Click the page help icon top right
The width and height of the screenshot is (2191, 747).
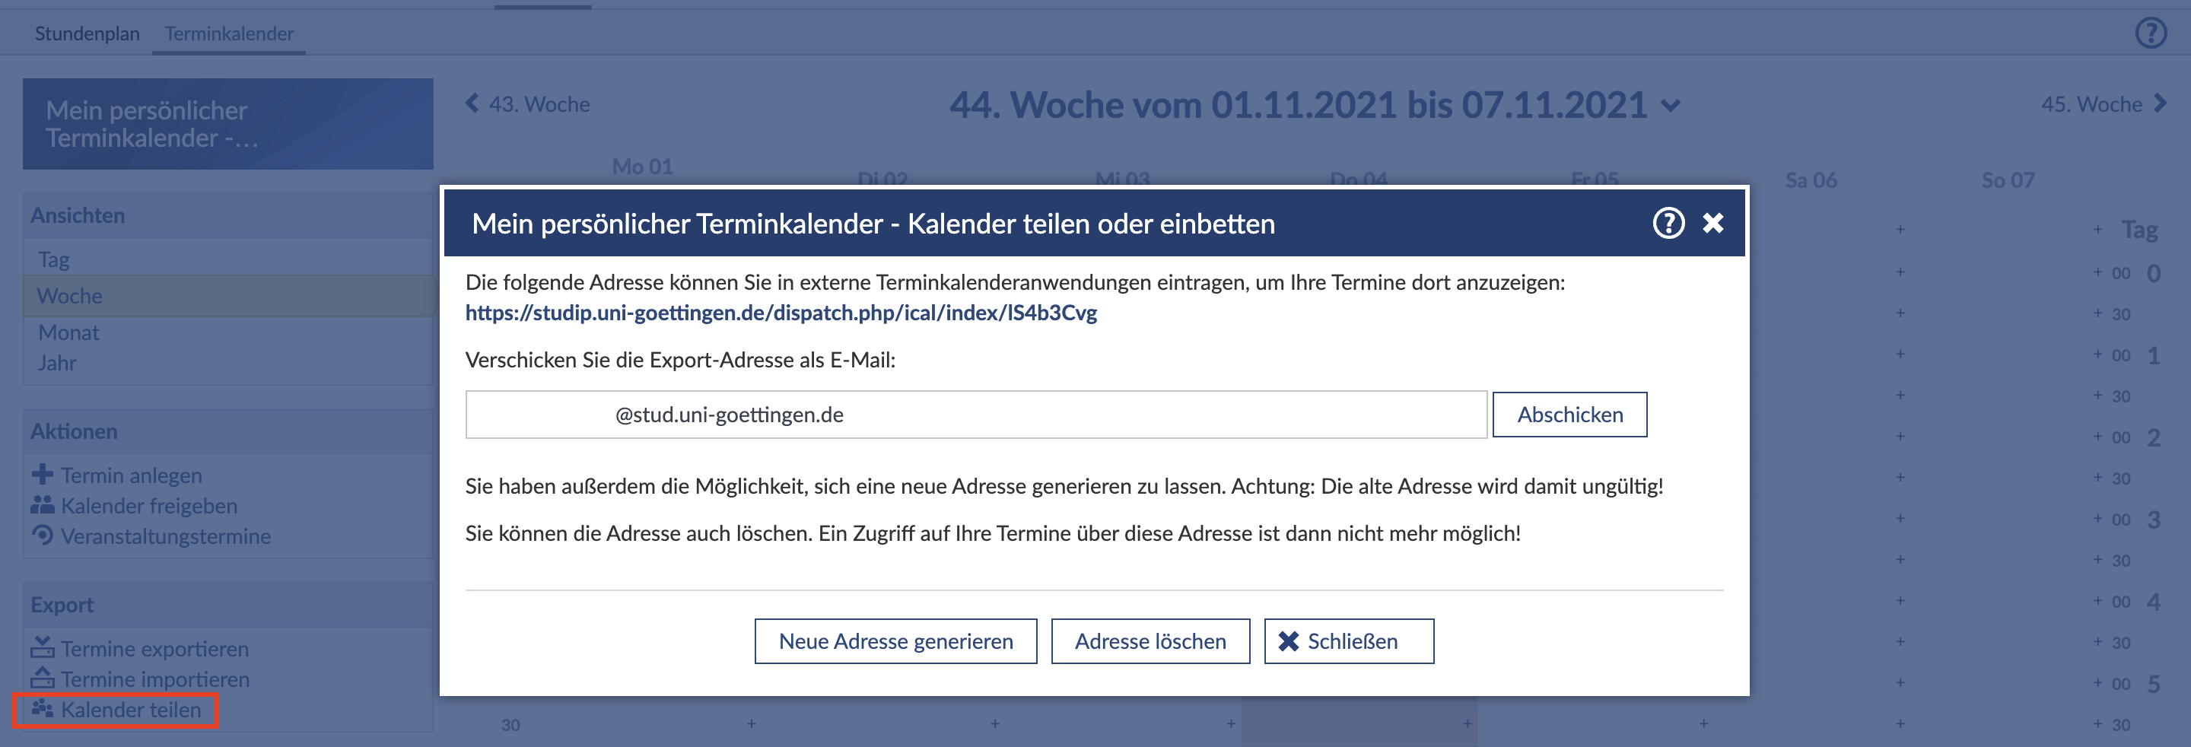point(2150,33)
